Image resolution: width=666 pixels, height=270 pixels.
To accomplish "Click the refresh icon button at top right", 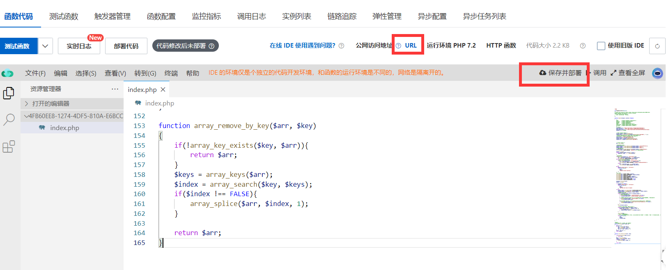I will [x=657, y=46].
